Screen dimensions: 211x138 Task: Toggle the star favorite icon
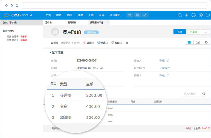[x=127, y=42]
